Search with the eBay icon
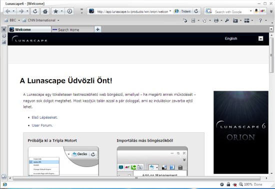275x189 pixels. point(262,11)
